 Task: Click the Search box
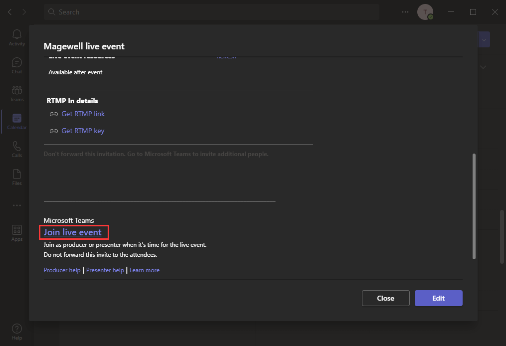coord(211,12)
